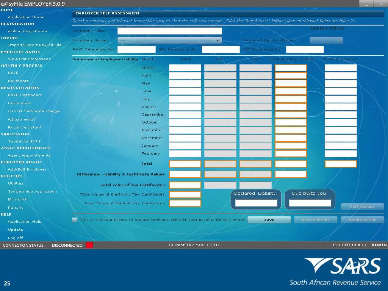This screenshot has height=291, width=388.
Task: Open Period of Reconciliation dropdown
Action: (326, 40)
